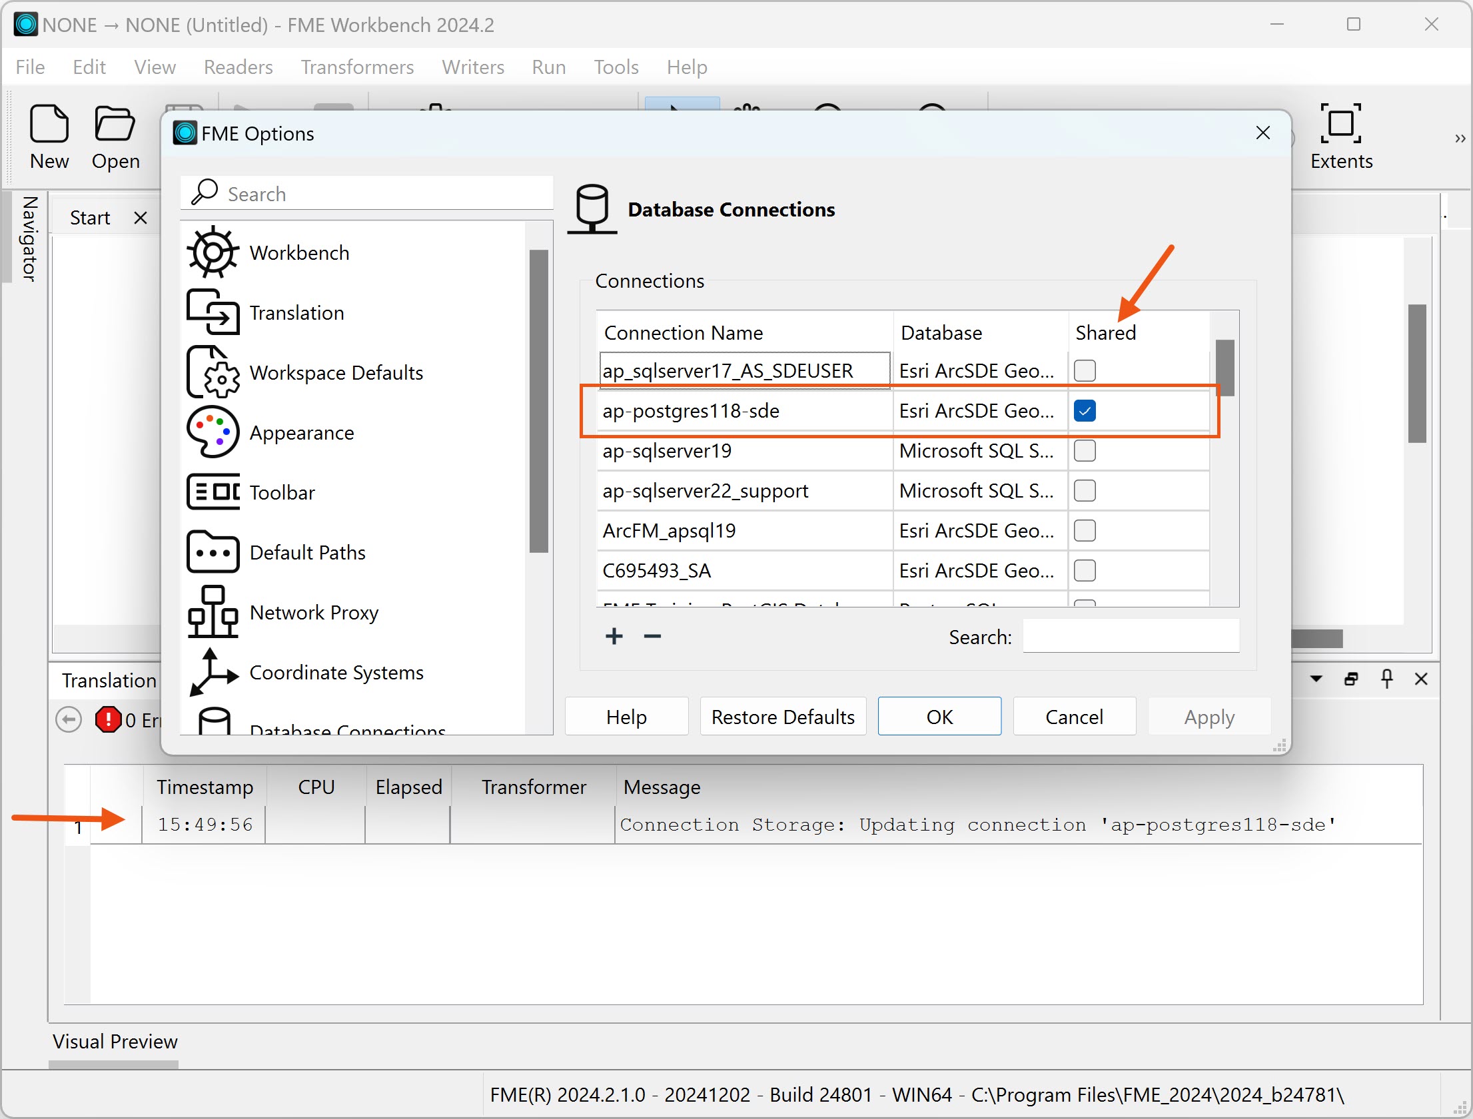Add a new database connection with plus
Image resolution: width=1473 pixels, height=1119 pixels.
pyautogui.click(x=614, y=636)
